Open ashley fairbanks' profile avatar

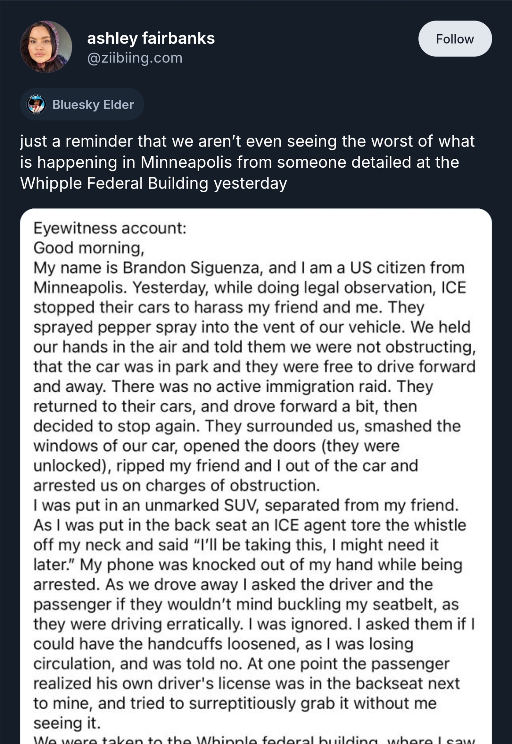point(46,47)
